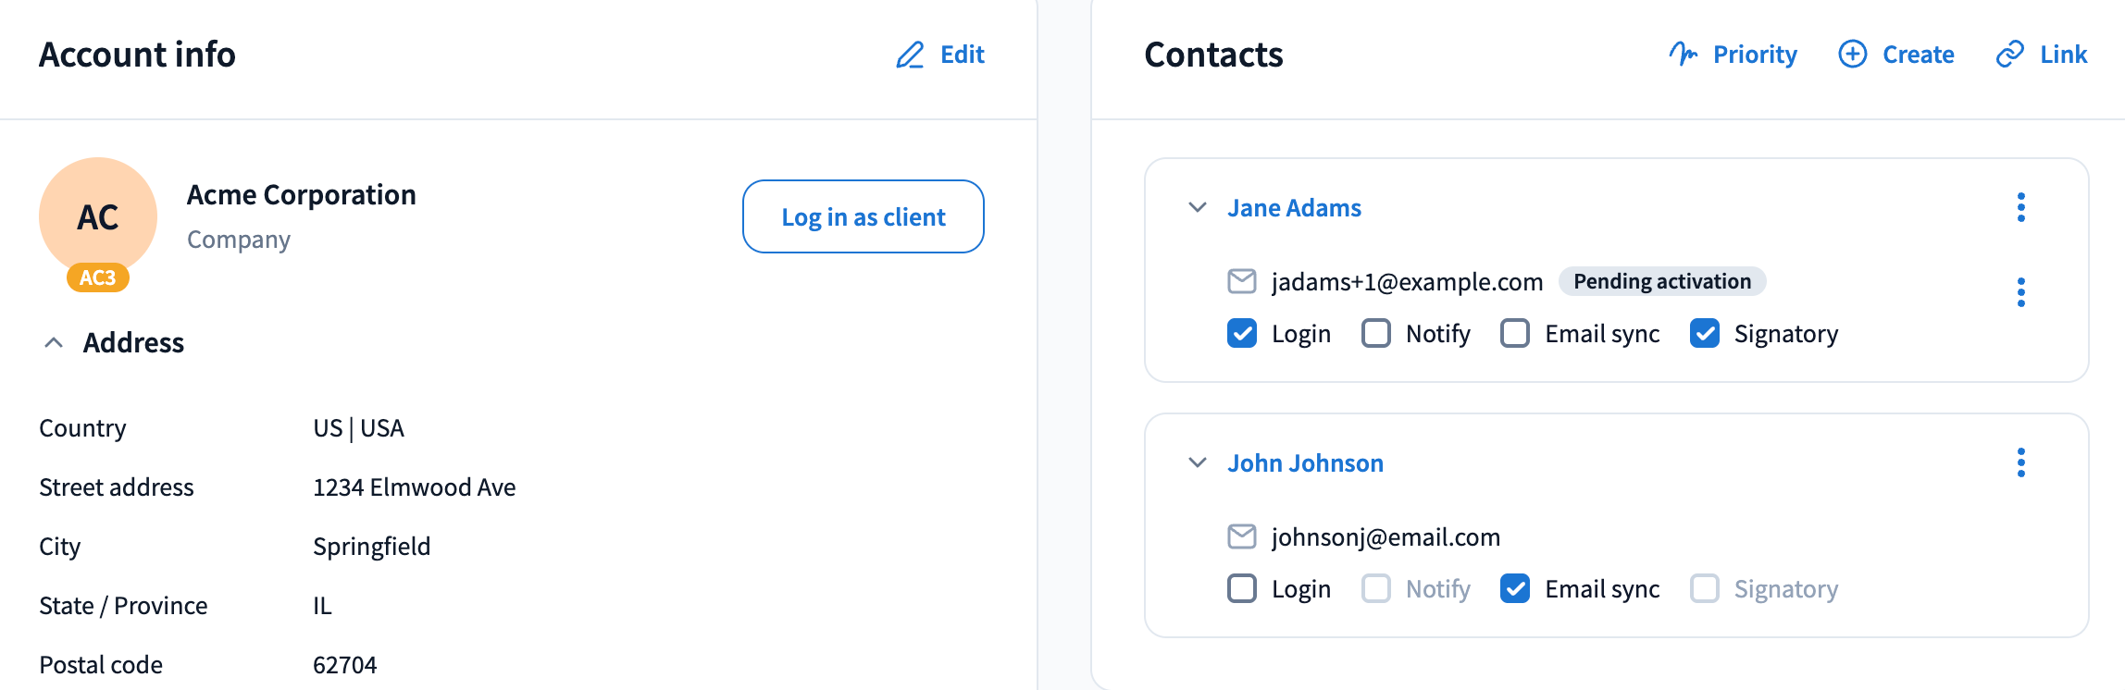The width and height of the screenshot is (2125, 690).
Task: Open the Jane Adams contact link
Action: coord(1294,208)
